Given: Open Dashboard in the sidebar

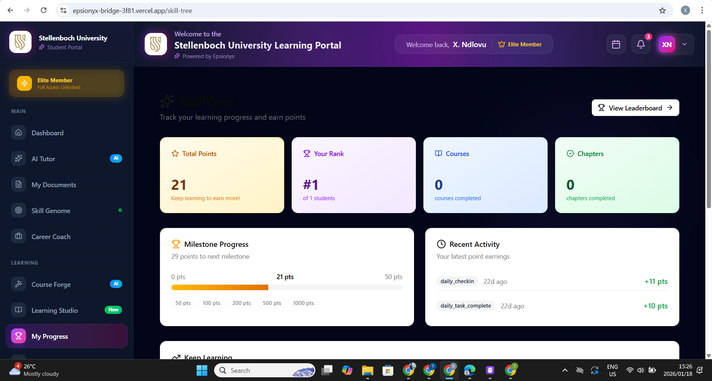Looking at the screenshot, I should click(67, 133).
